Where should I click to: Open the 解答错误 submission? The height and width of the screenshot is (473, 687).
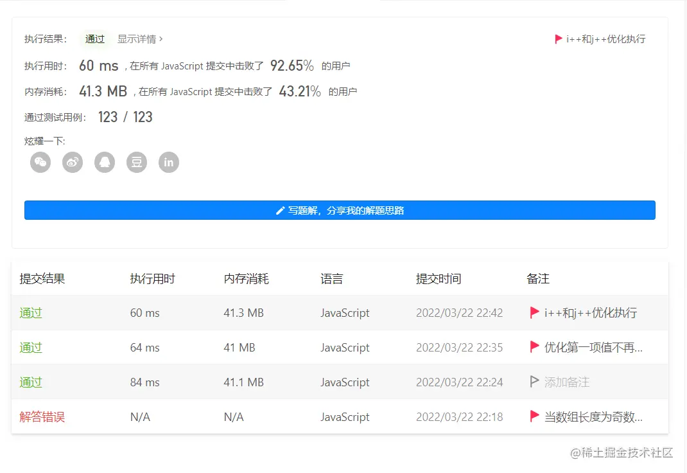pyautogui.click(x=42, y=417)
